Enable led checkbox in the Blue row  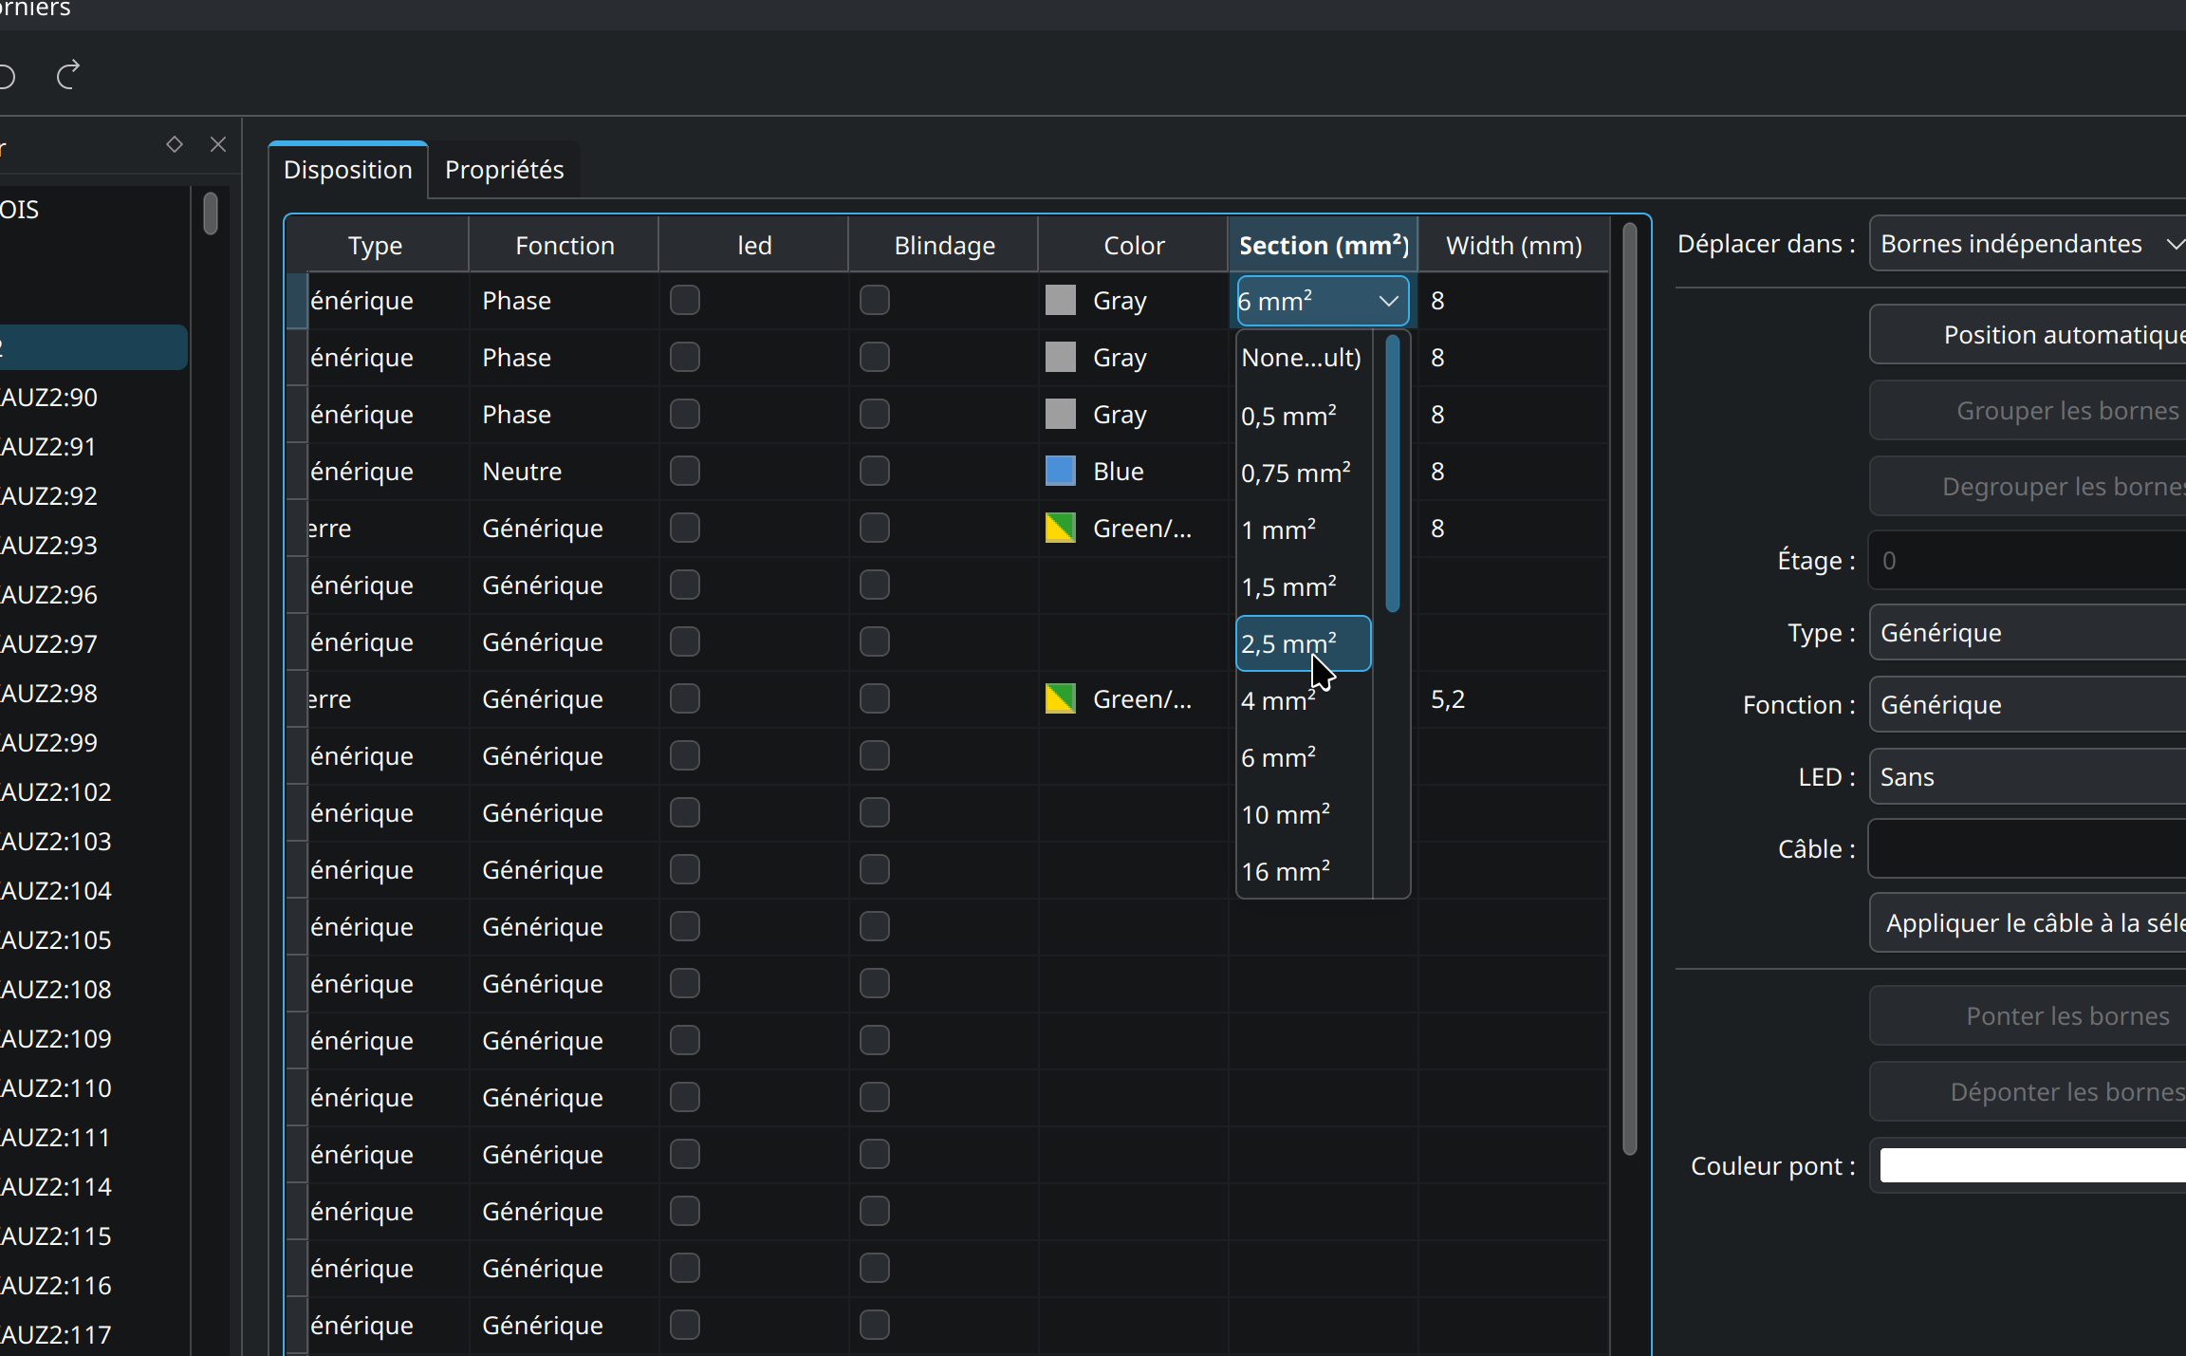[685, 472]
